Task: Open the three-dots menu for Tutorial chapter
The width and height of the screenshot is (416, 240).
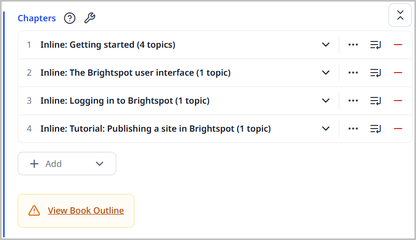Action: (353, 129)
